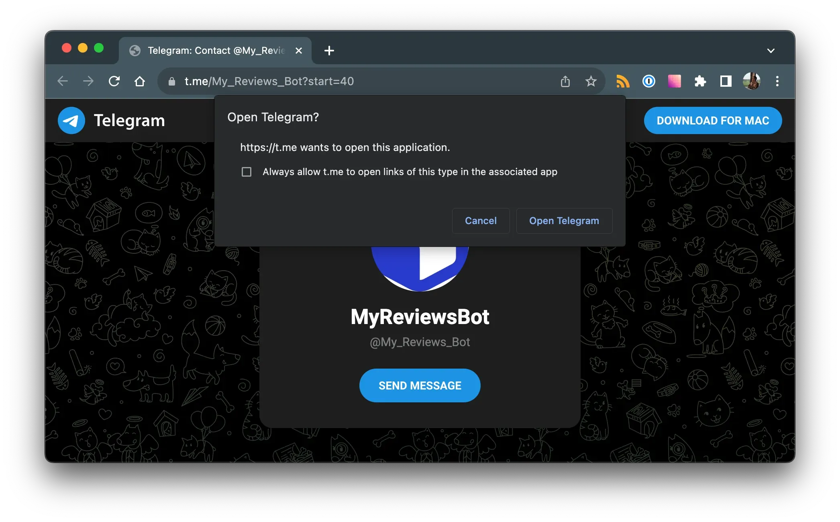840x522 pixels.
Task: Click the Share page icon in address bar
Action: [565, 82]
